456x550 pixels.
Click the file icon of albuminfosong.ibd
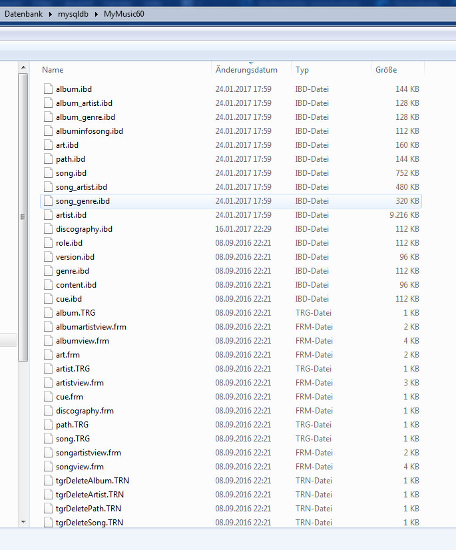(48, 131)
